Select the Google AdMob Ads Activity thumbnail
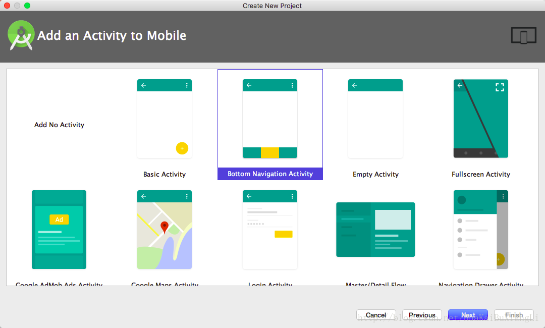 [59, 229]
